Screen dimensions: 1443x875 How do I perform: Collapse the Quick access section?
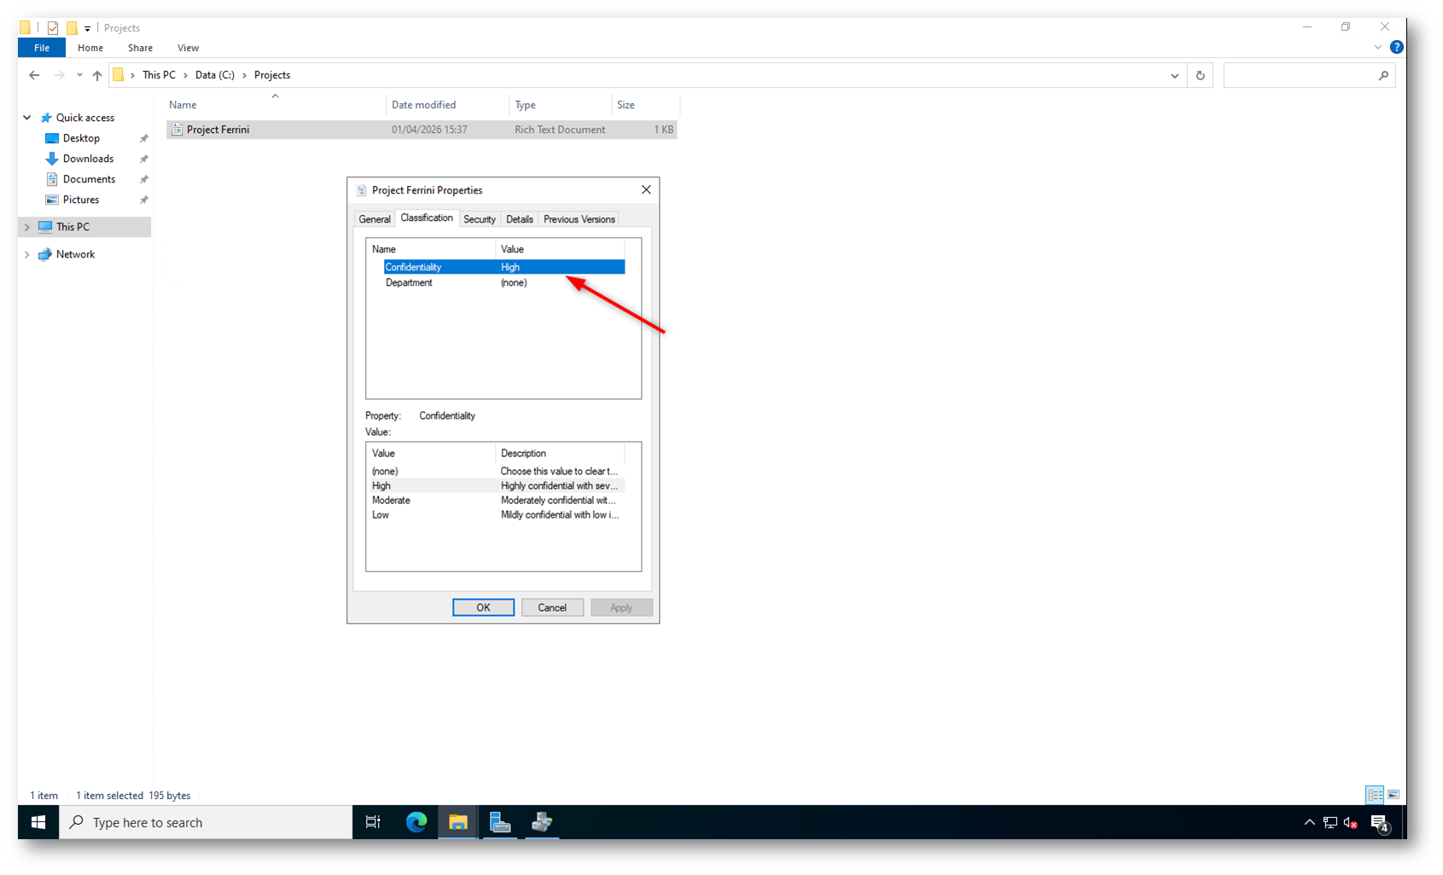click(27, 118)
